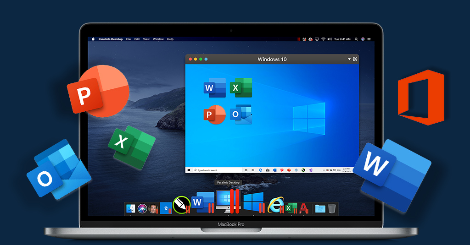Viewport: 470px width, 245px height.
Task: Open Mail envelope in the Windows taskbar
Action: [268, 170]
